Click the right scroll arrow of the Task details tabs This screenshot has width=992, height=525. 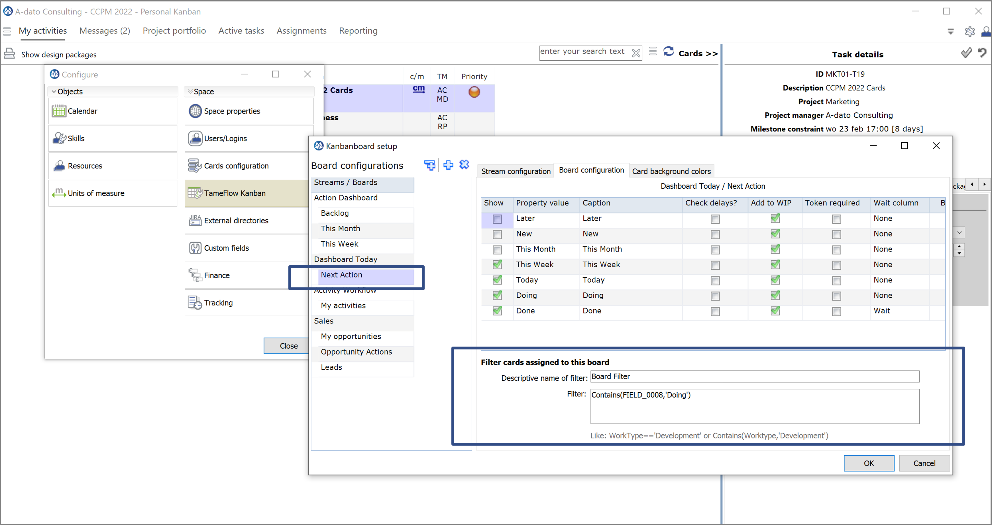(984, 184)
